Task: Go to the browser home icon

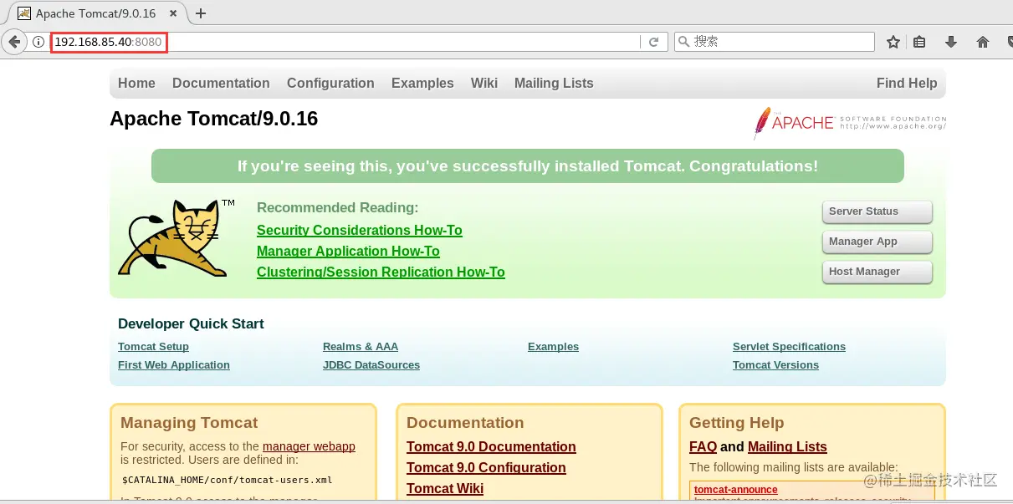Action: pos(983,42)
